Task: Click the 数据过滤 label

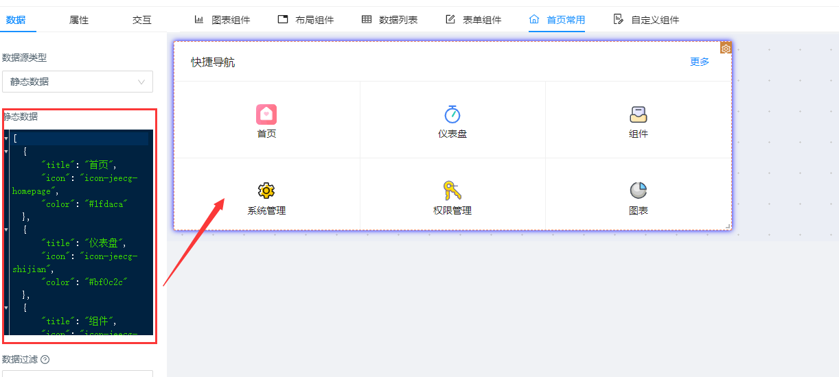Action: (20, 359)
